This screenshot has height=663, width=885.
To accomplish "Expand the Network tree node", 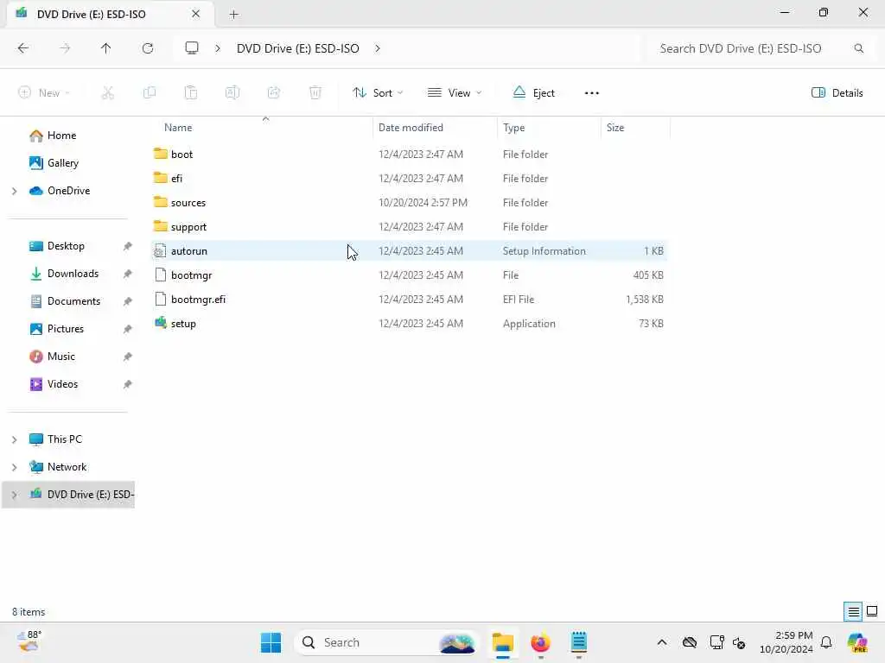I will click(14, 467).
